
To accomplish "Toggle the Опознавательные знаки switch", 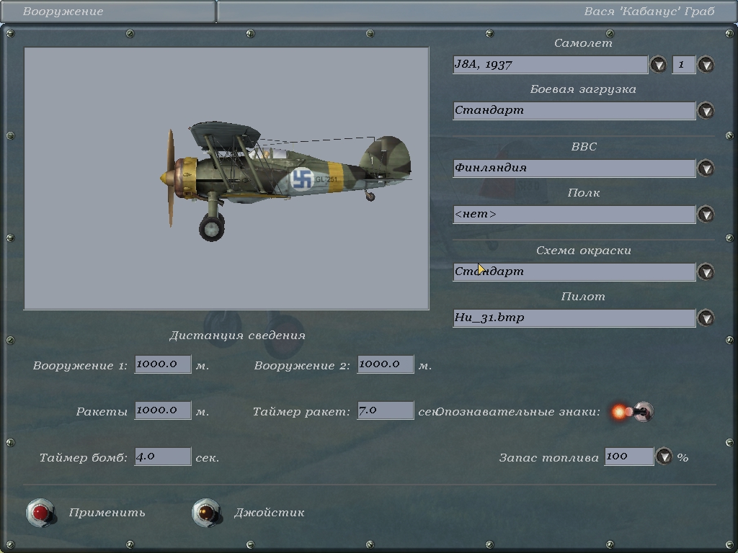I will [633, 411].
